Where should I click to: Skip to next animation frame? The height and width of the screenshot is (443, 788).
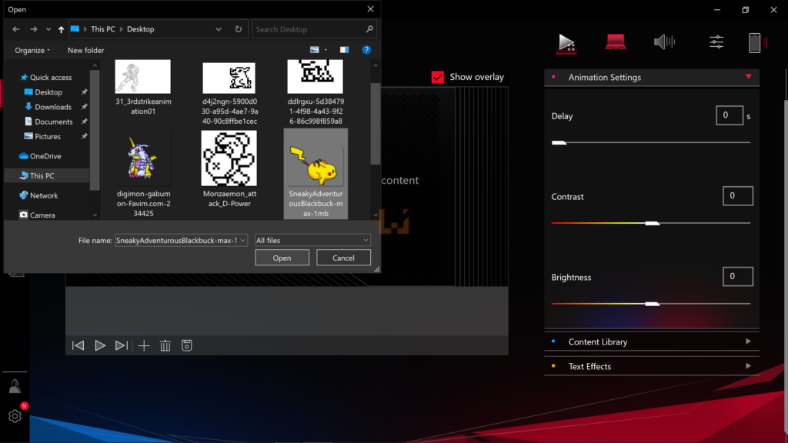(x=121, y=345)
